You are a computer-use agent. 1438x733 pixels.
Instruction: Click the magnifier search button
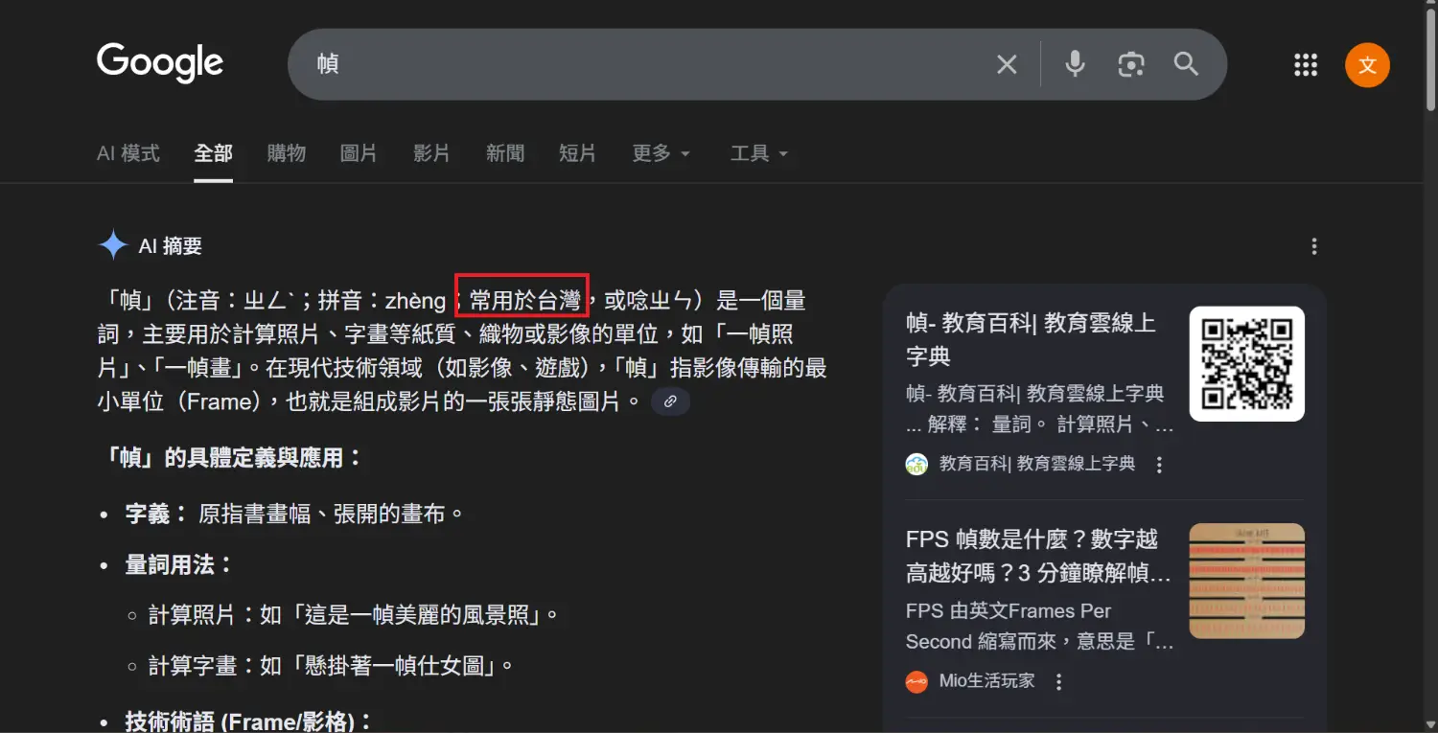(1187, 64)
